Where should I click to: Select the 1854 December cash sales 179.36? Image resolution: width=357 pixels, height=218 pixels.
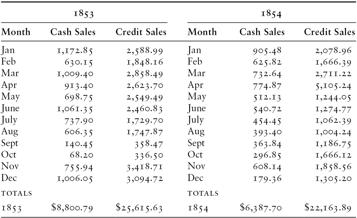[x=267, y=179]
